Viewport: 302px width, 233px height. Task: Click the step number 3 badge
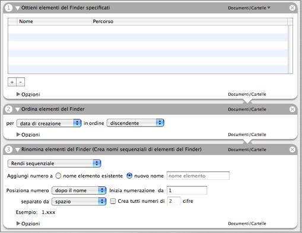pos(8,150)
